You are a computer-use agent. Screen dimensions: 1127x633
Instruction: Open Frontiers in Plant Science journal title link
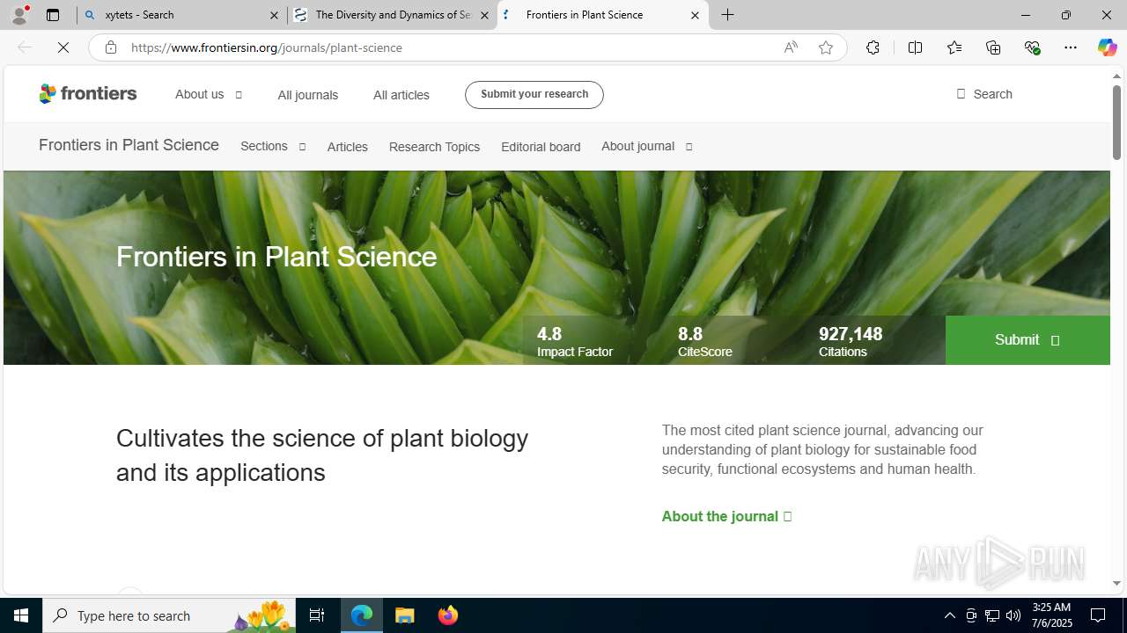click(129, 145)
